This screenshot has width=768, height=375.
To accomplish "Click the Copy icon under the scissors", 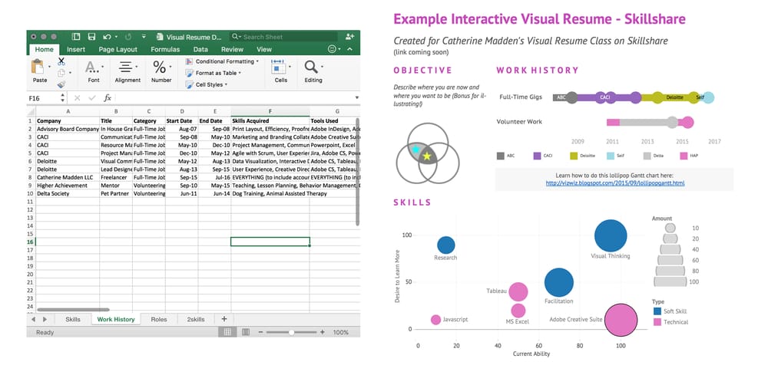I will point(61,73).
